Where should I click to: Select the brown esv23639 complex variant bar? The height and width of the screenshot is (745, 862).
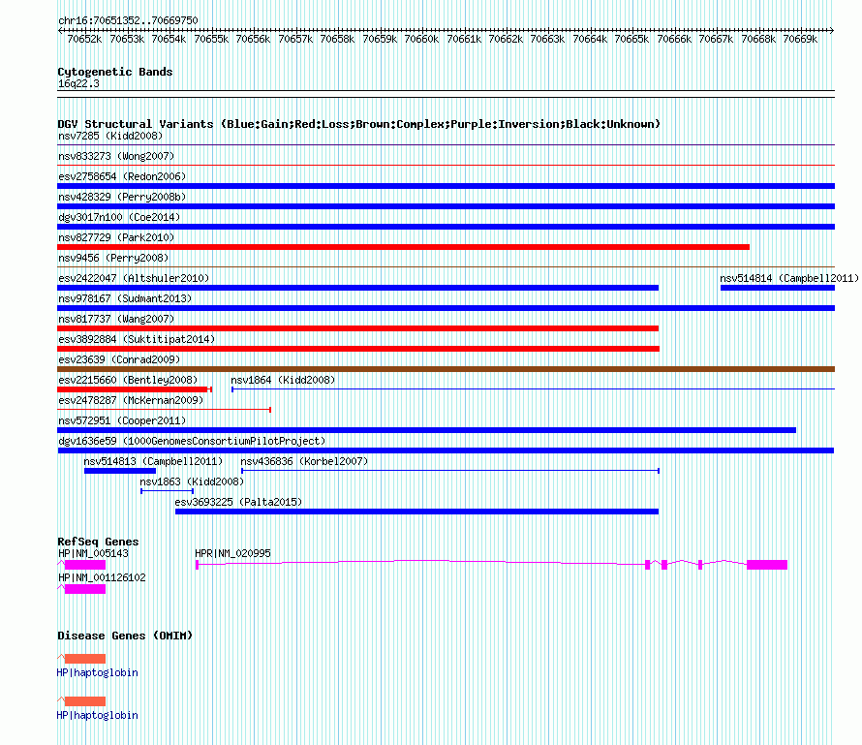pos(446,369)
